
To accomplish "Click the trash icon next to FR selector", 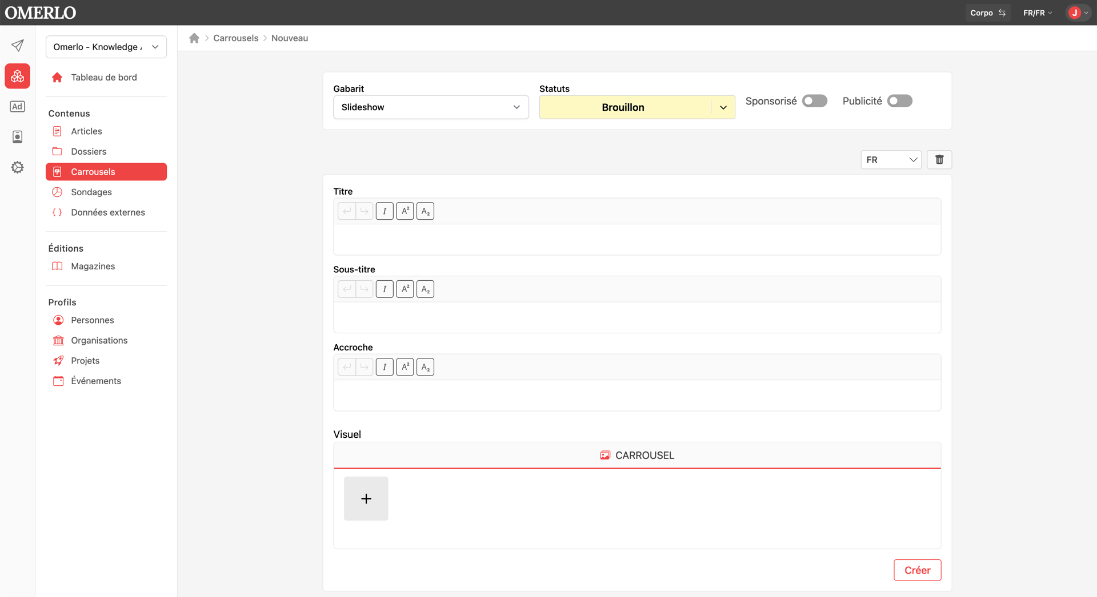I will pyautogui.click(x=939, y=160).
